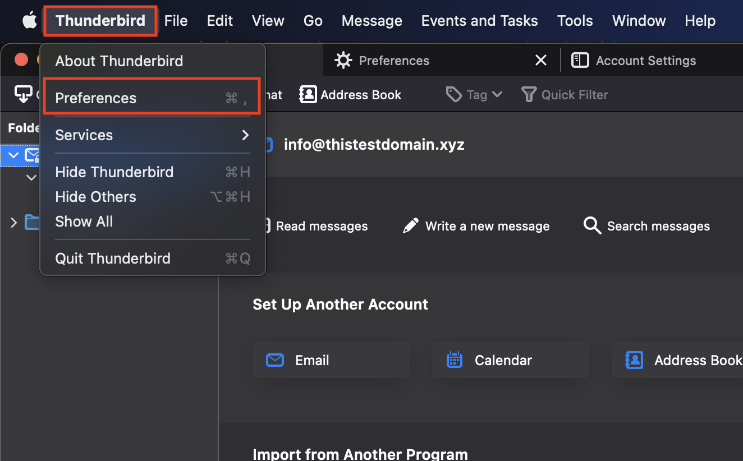Close the Preferences tab
This screenshot has height=461, width=743.
pyautogui.click(x=540, y=61)
